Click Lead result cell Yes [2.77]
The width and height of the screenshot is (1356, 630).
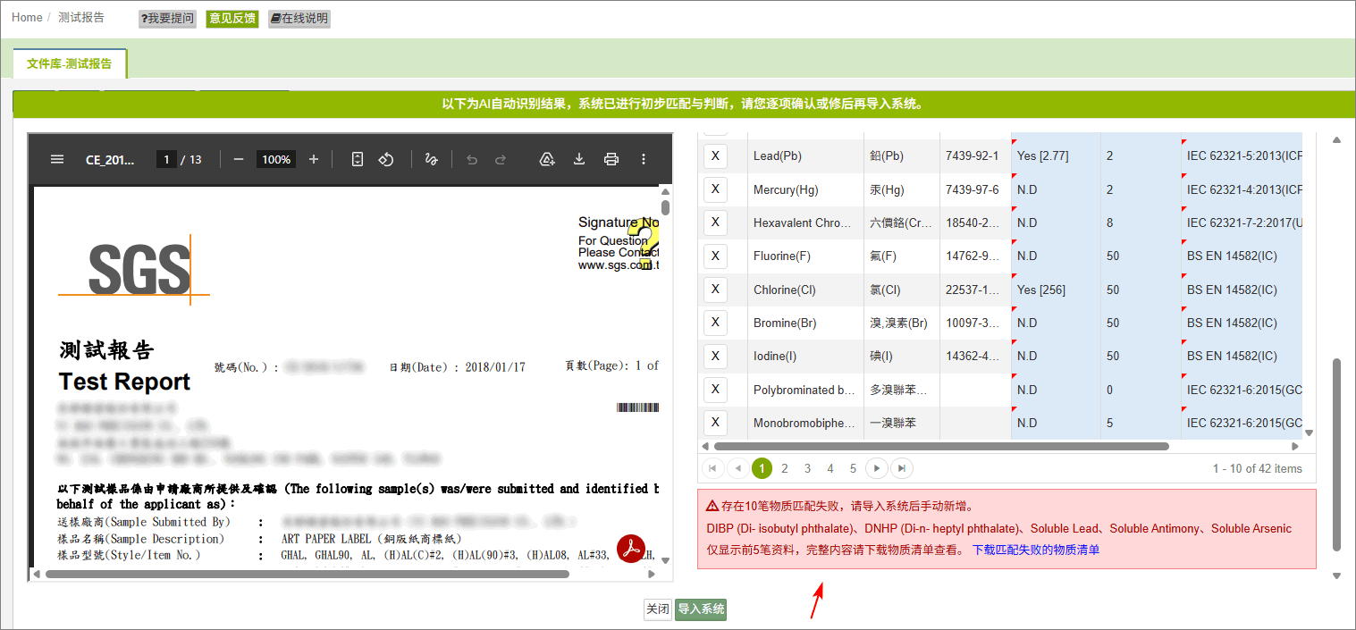[1056, 155]
